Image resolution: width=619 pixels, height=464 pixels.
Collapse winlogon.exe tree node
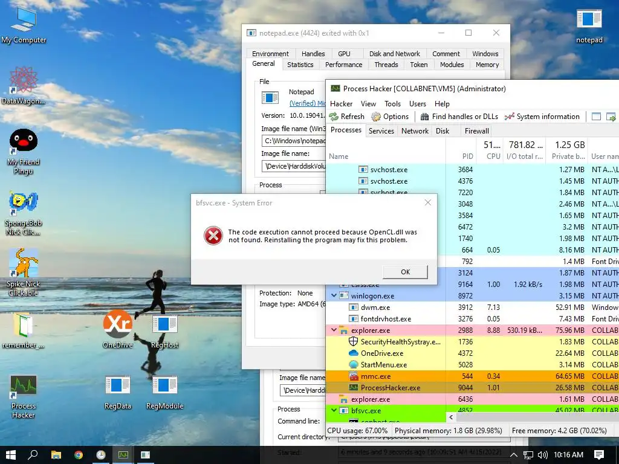click(334, 295)
